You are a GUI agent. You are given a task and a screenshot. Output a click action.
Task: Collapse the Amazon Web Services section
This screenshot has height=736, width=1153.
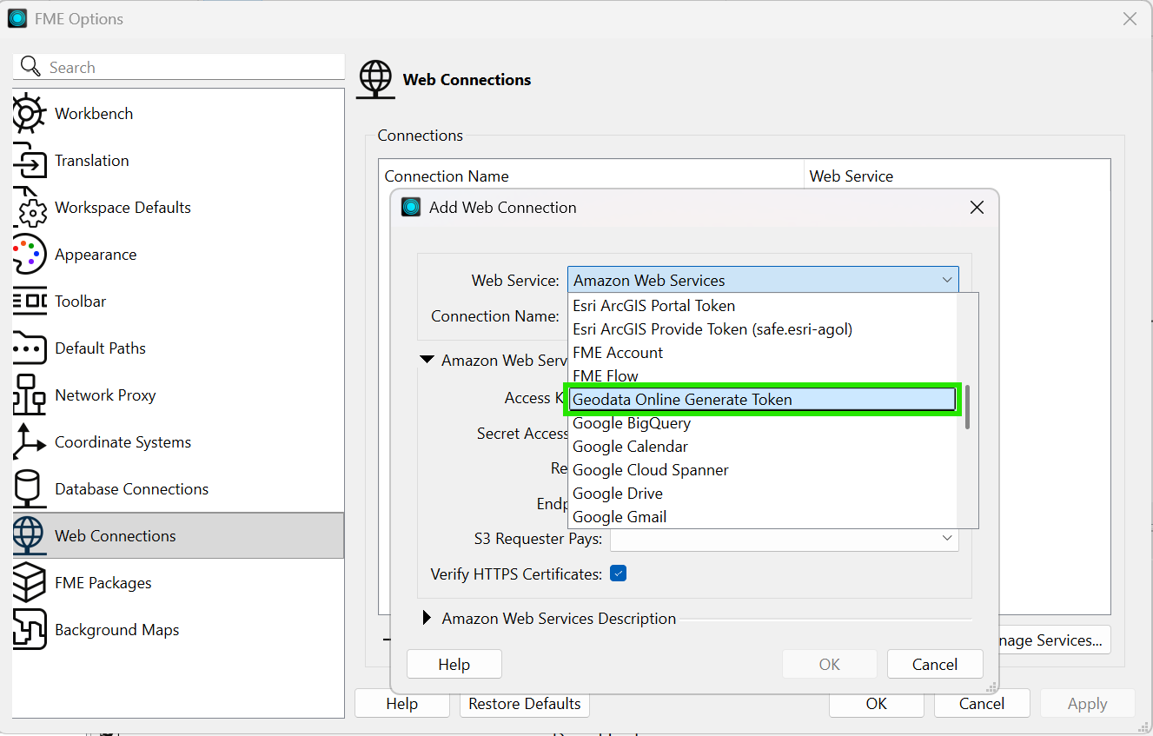tap(427, 360)
